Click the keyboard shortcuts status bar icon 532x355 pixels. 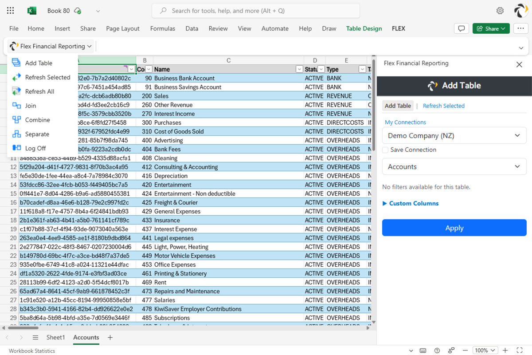[x=423, y=351]
